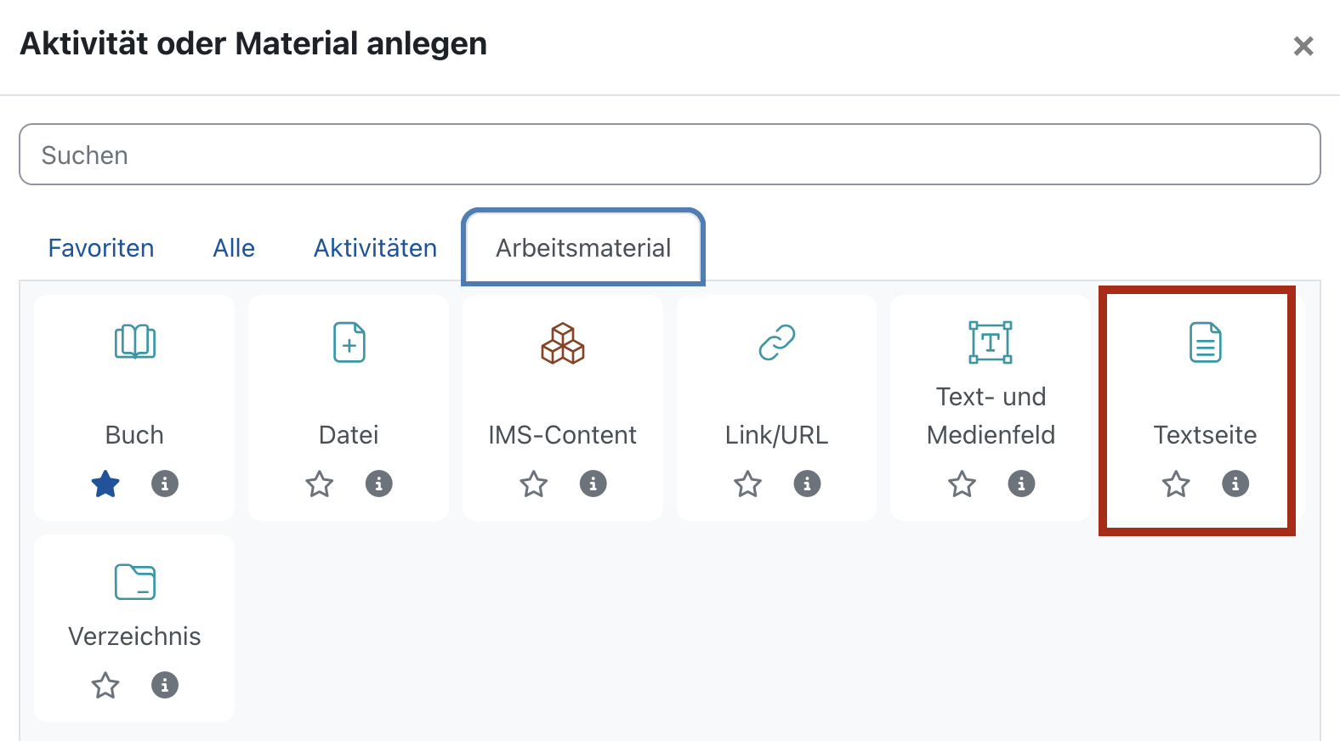Mark Datei as a favorite
Image resolution: width=1340 pixels, height=741 pixels.
tap(319, 484)
